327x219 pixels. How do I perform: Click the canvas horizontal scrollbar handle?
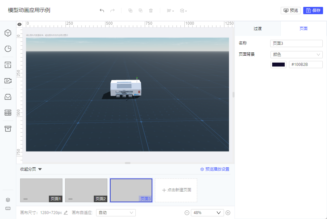pyautogui.click(x=127, y=163)
